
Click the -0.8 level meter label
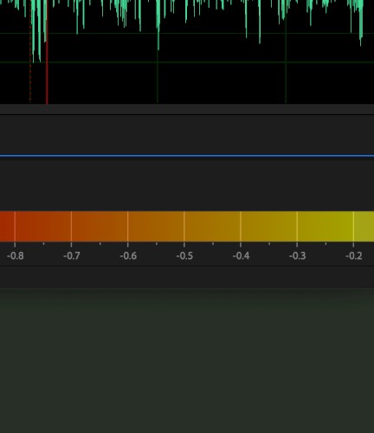tap(16, 255)
